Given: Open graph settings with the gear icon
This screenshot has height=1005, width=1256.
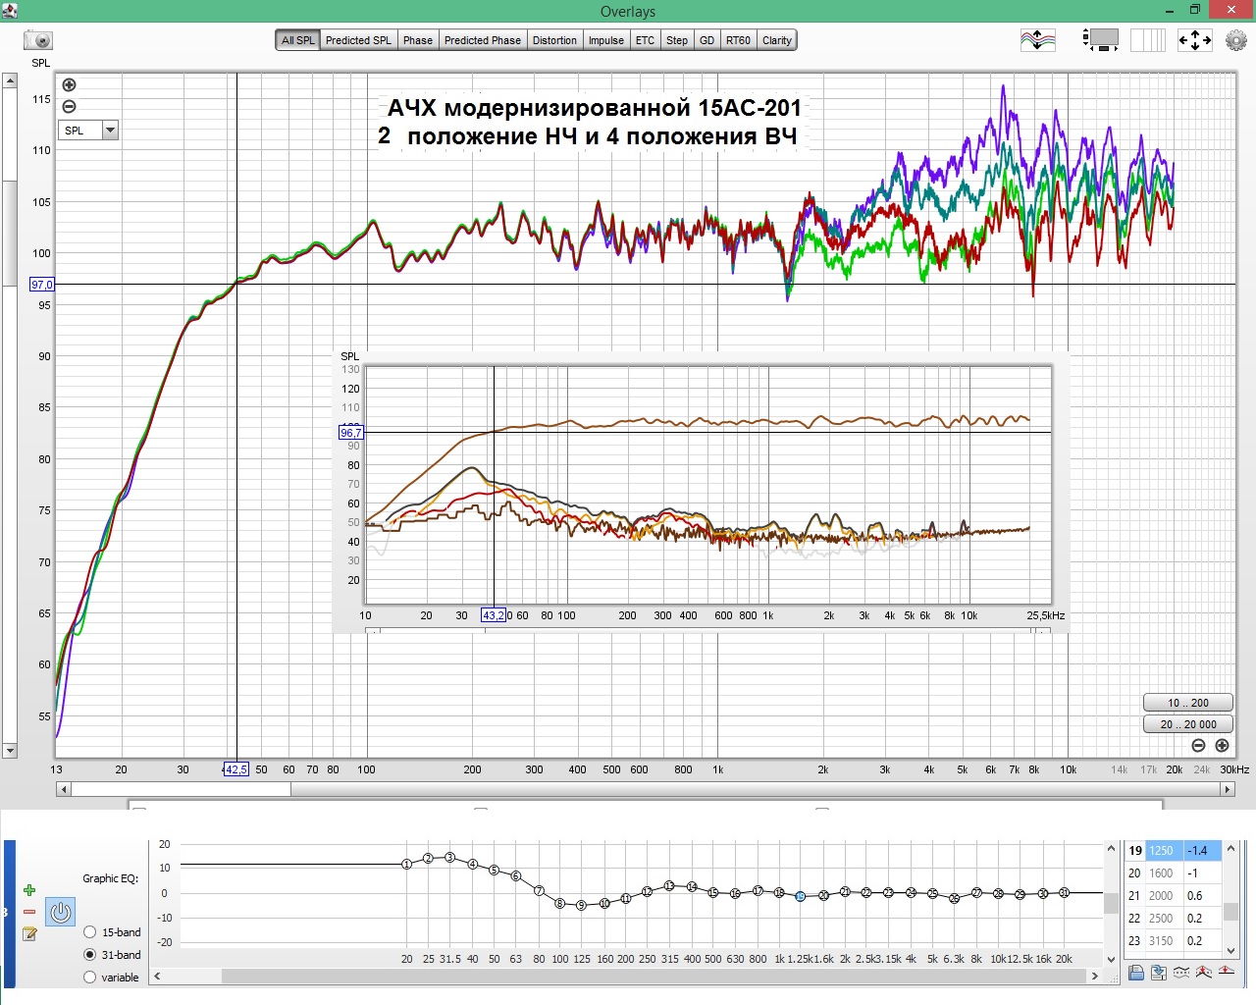Looking at the screenshot, I should click(x=1236, y=40).
